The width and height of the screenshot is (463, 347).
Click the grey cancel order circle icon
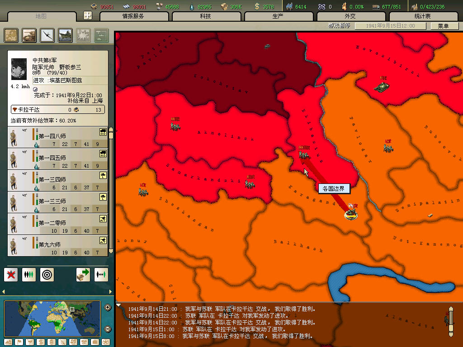click(35, 89)
